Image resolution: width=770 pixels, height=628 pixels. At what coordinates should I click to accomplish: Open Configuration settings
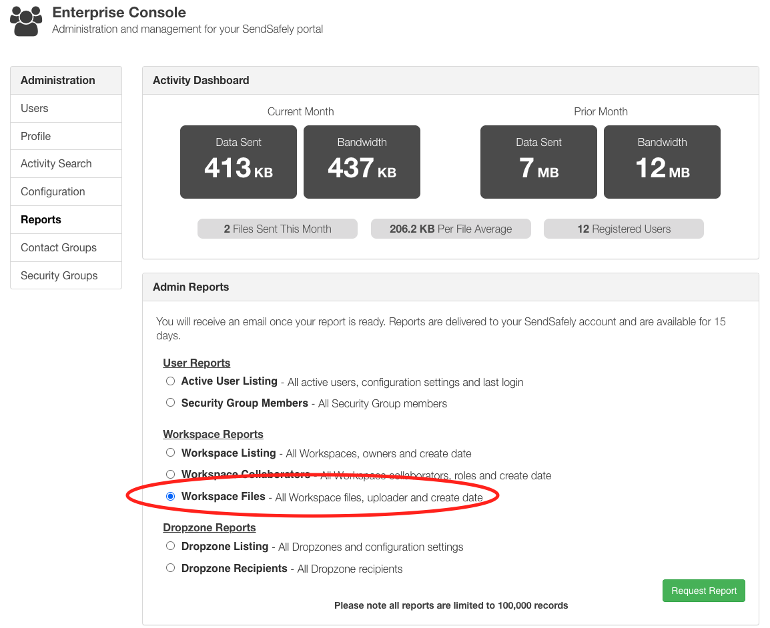pyautogui.click(x=66, y=192)
